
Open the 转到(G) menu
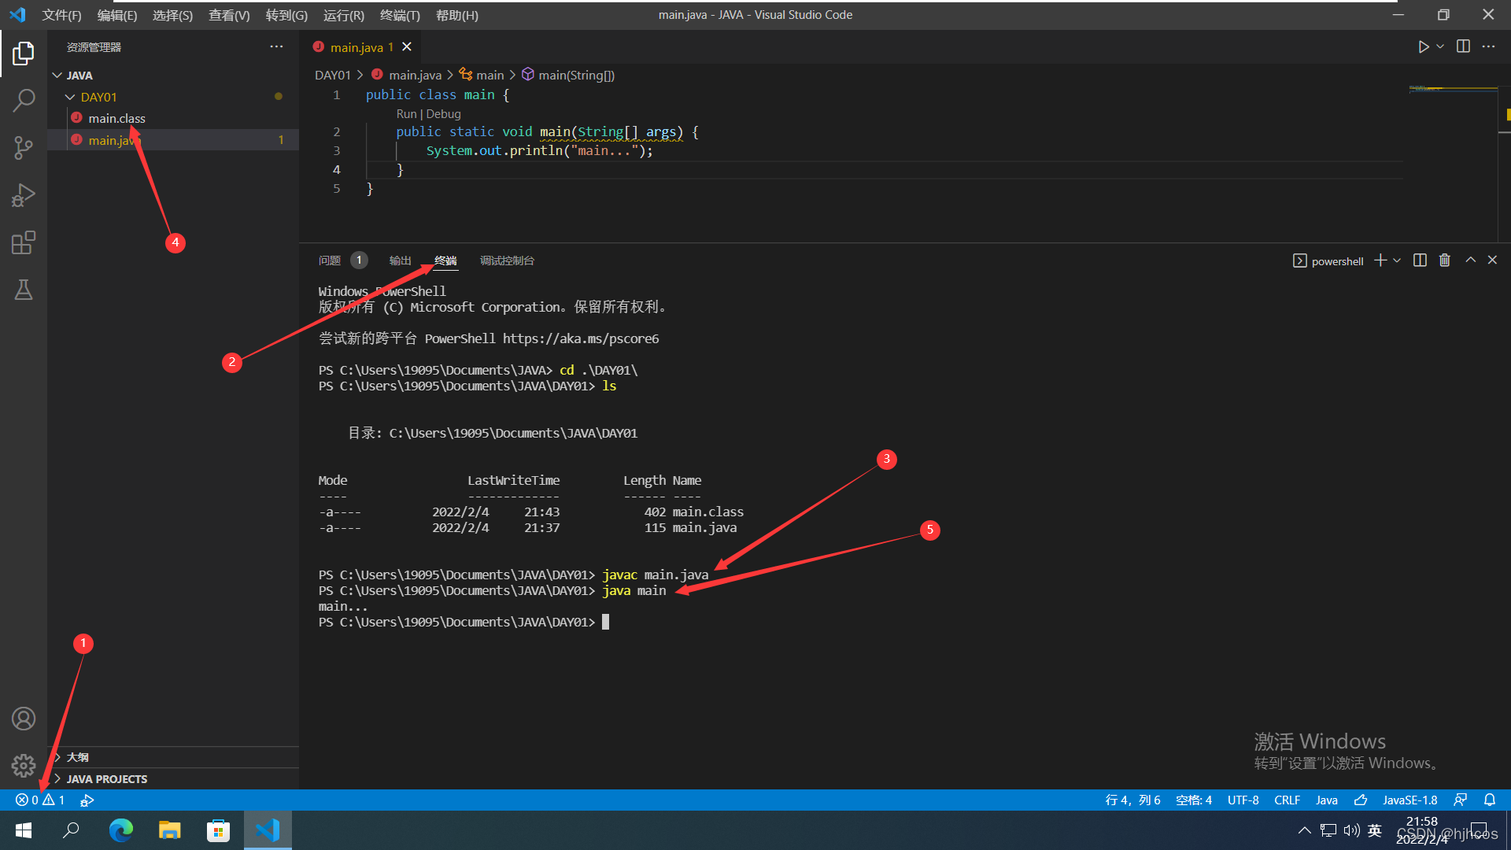(286, 15)
